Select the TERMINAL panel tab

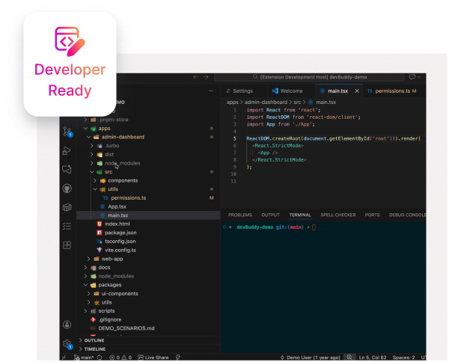click(300, 215)
